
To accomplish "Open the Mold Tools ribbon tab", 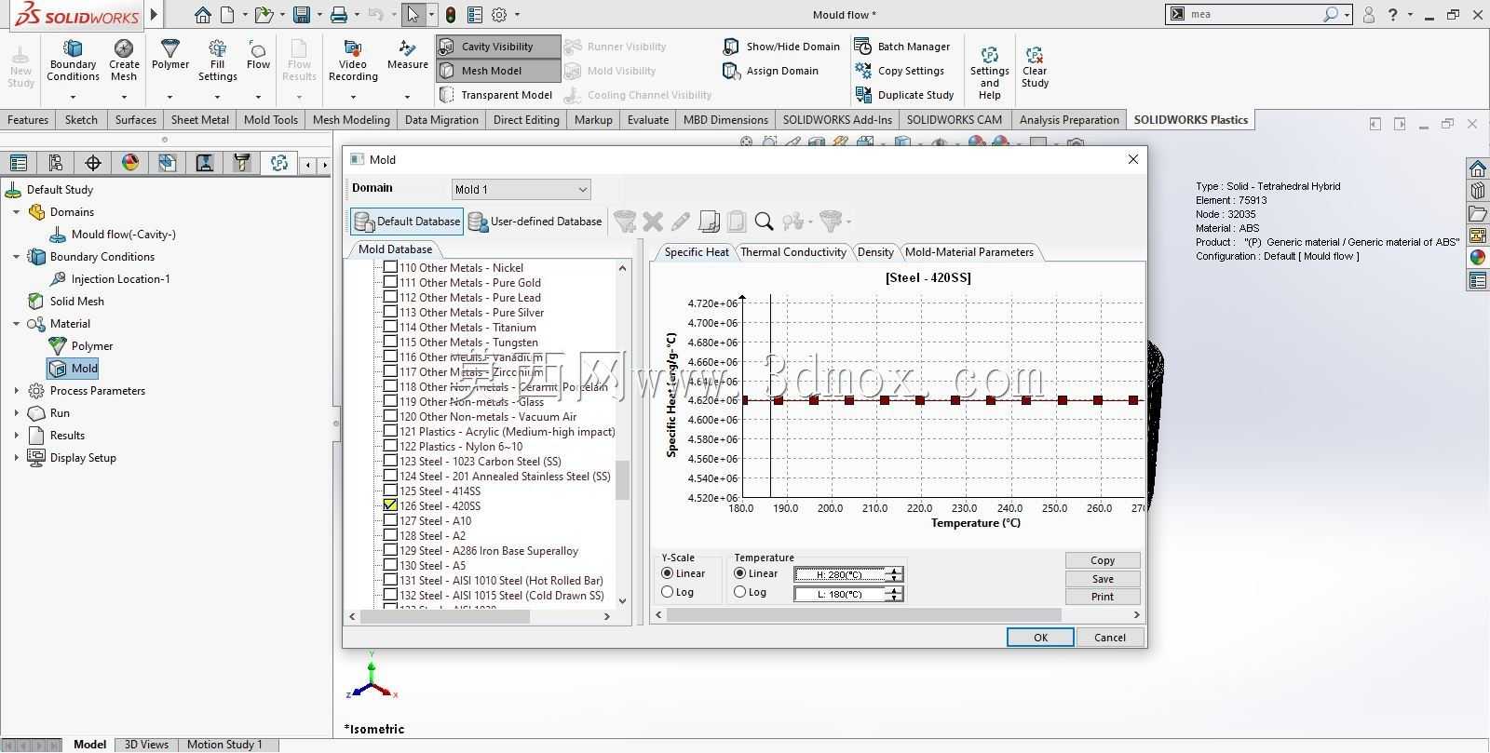I will click(270, 119).
